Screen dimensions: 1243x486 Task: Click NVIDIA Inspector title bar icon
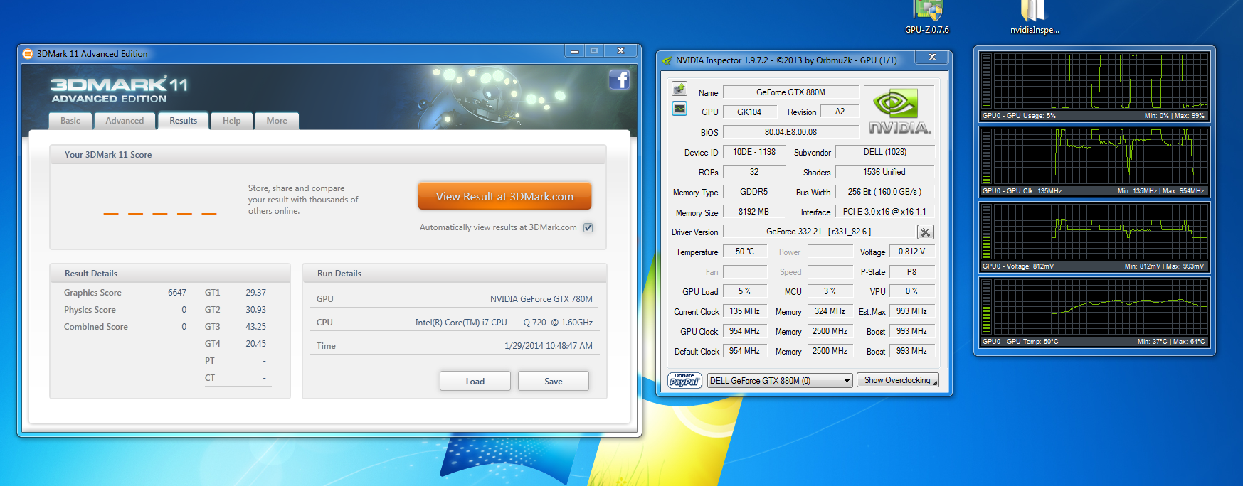pyautogui.click(x=667, y=60)
